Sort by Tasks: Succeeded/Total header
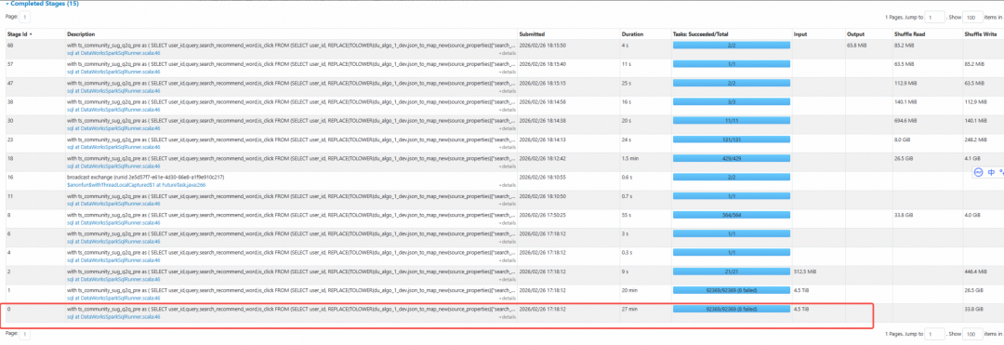This screenshot has width=1004, height=345. click(x=701, y=33)
